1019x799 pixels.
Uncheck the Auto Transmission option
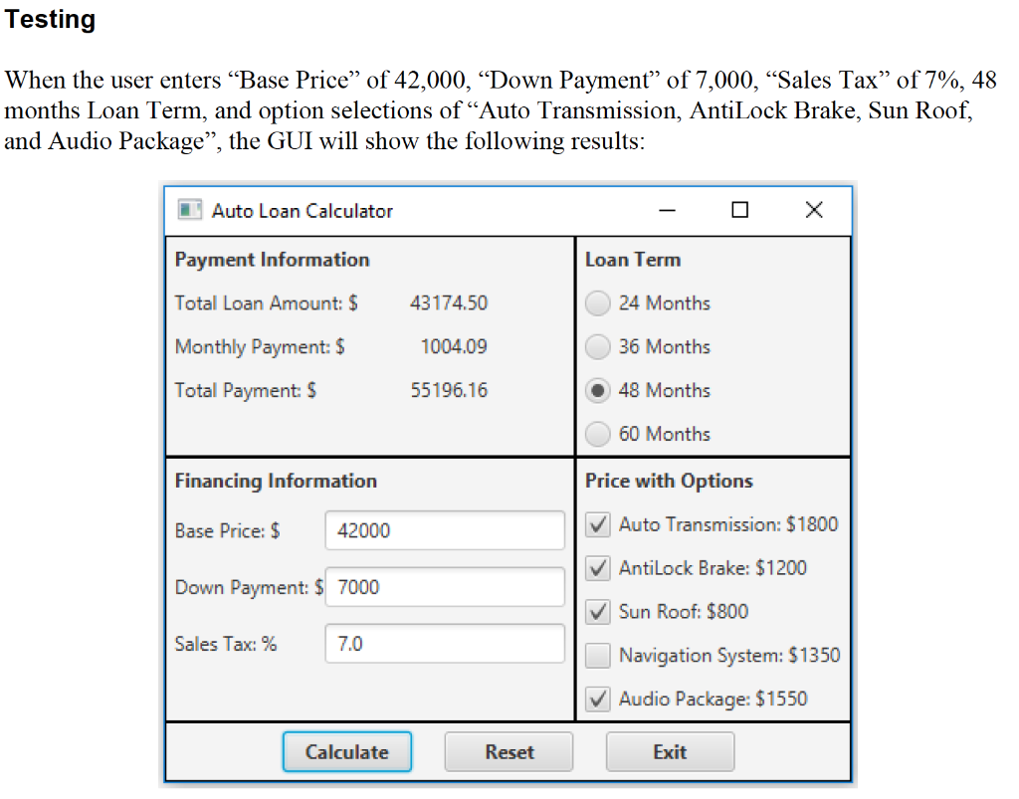(x=597, y=524)
